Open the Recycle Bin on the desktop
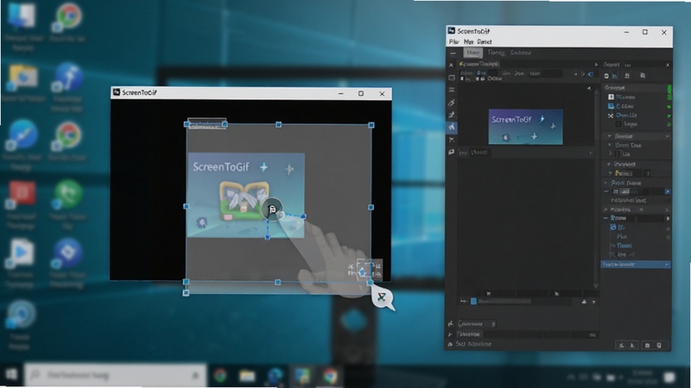This screenshot has height=388, width=691. (x=21, y=16)
